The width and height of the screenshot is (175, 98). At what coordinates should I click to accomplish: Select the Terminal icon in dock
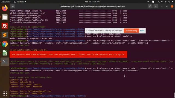5,62
